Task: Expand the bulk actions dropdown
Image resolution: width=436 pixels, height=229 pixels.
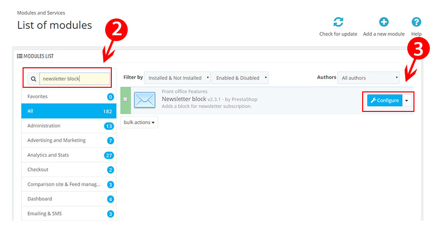Action: pyautogui.click(x=139, y=122)
